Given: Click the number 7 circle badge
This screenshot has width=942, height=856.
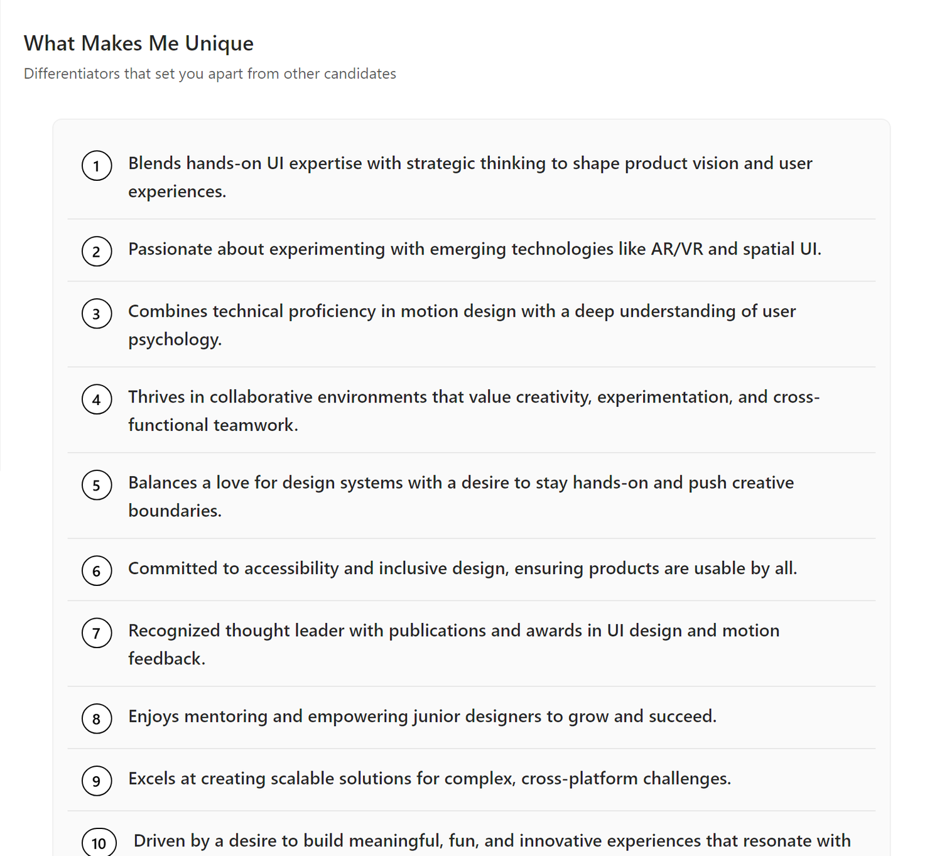Looking at the screenshot, I should [x=97, y=633].
